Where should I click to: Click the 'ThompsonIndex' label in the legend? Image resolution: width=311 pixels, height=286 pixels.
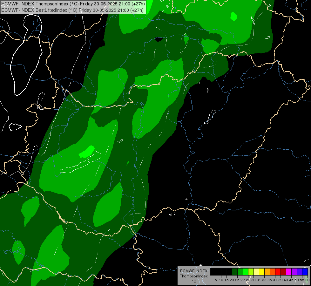pyautogui.click(x=194, y=276)
